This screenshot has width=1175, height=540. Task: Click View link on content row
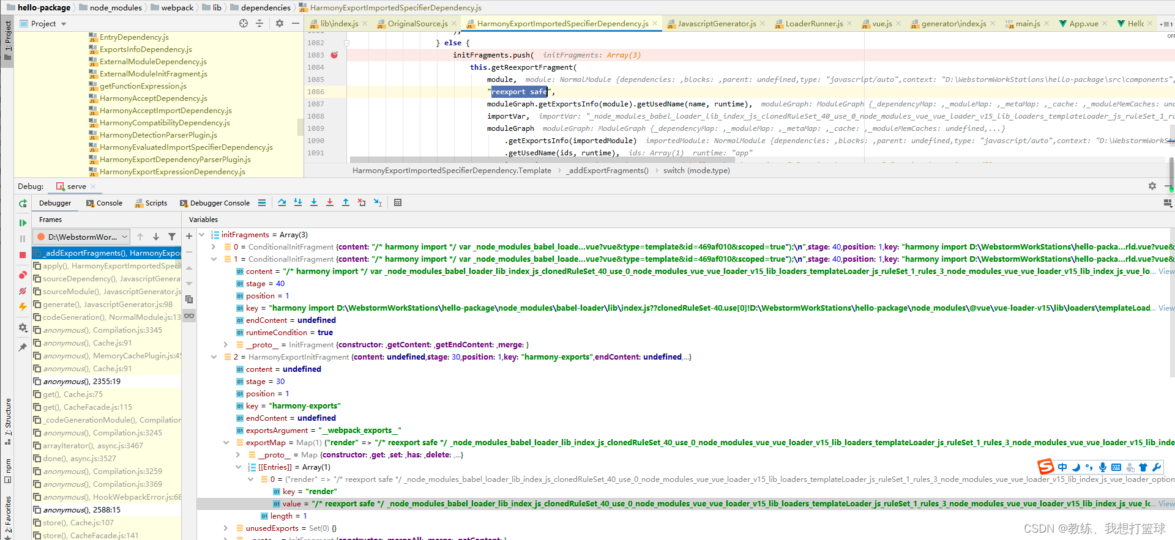[x=1166, y=272]
